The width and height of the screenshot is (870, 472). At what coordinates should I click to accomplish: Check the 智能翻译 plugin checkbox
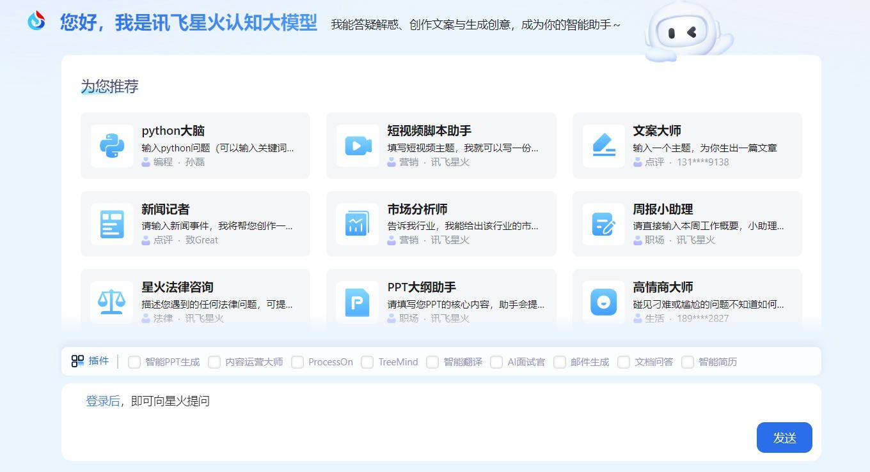432,362
